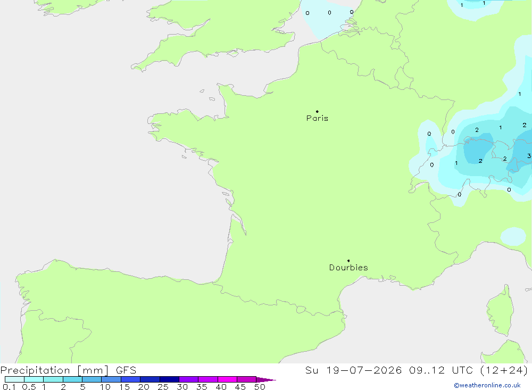This screenshot has height=390, width=532.
Task: Pick the 30–35 mm legend swatch
Action: pos(189,379)
